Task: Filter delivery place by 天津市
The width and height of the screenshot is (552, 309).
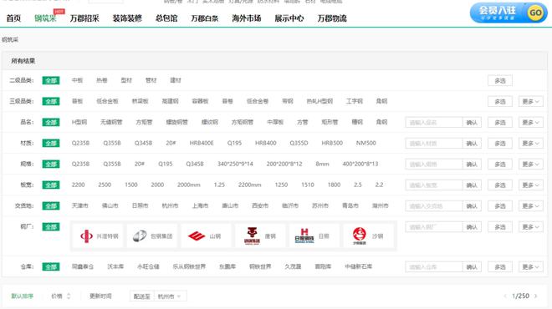Action: tap(80, 205)
